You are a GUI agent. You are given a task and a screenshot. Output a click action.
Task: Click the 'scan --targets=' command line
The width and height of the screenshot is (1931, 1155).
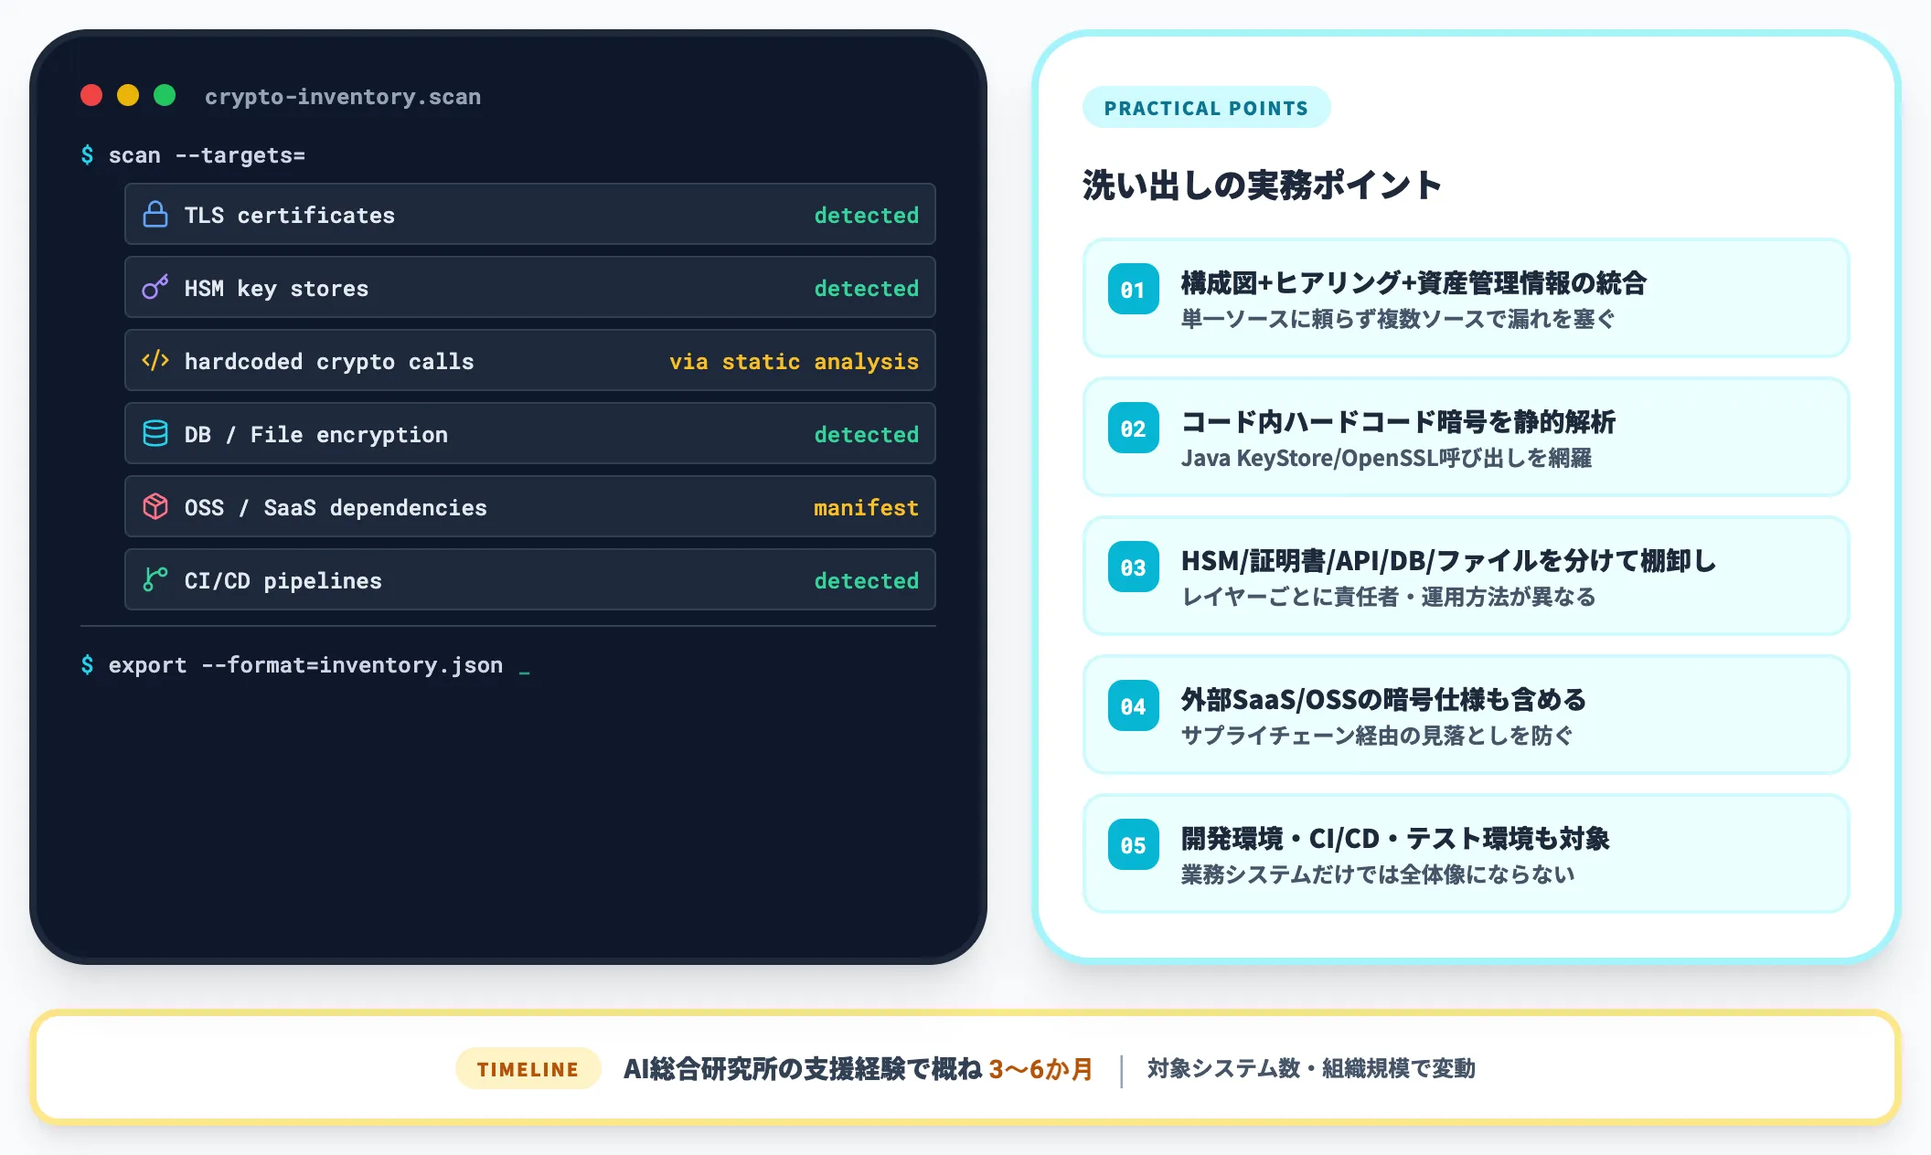click(x=207, y=155)
